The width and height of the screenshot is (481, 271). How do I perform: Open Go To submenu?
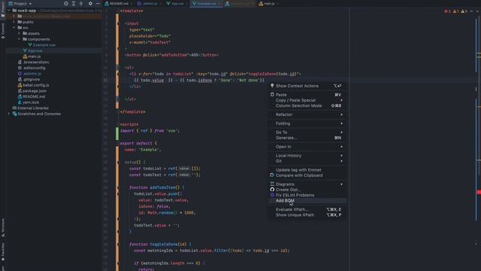[x=308, y=132]
